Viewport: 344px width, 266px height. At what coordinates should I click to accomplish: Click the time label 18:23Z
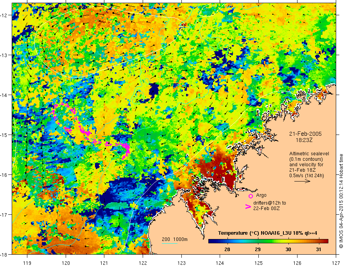click(x=304, y=140)
